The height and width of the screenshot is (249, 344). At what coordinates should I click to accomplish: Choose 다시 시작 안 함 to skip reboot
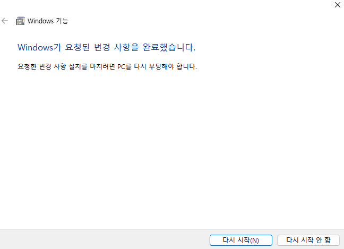(x=308, y=240)
